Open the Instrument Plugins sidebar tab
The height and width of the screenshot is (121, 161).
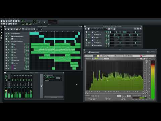coord(1,27)
